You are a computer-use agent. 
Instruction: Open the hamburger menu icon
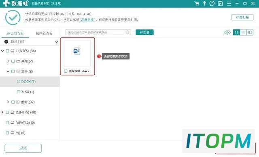tap(229, 3)
